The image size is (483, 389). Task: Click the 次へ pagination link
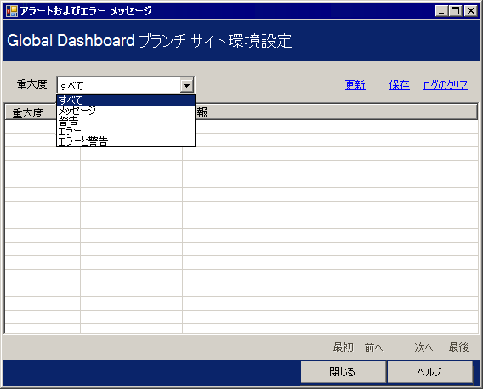pyautogui.click(x=423, y=347)
